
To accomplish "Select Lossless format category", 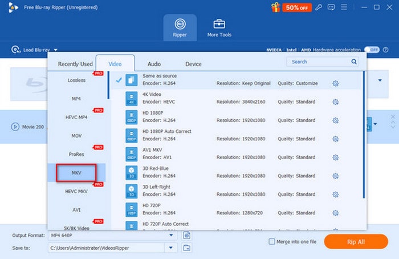I will (76, 80).
